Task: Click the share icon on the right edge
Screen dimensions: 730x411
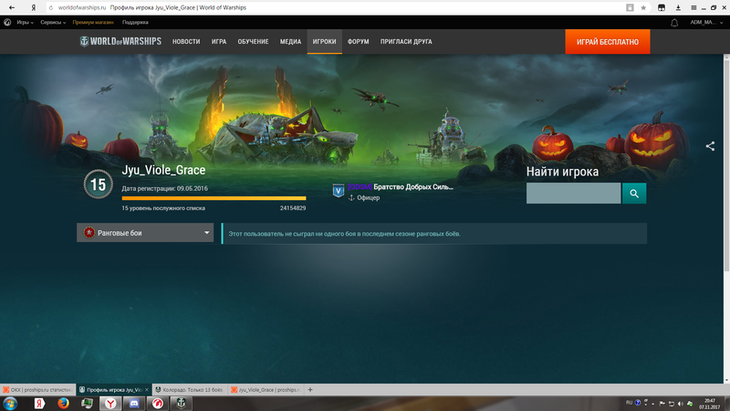Action: tap(710, 146)
